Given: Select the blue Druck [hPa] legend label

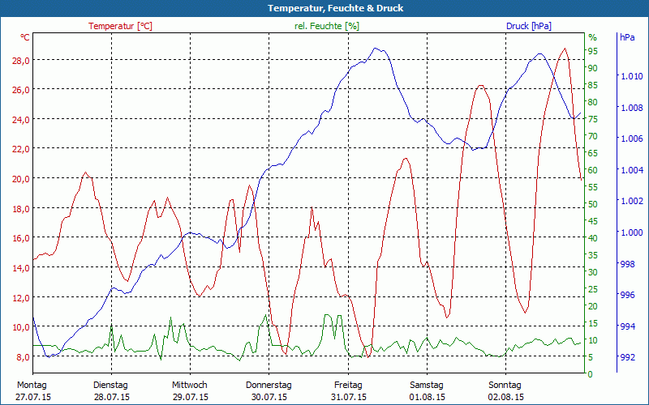Looking at the screenshot, I should 528,26.
